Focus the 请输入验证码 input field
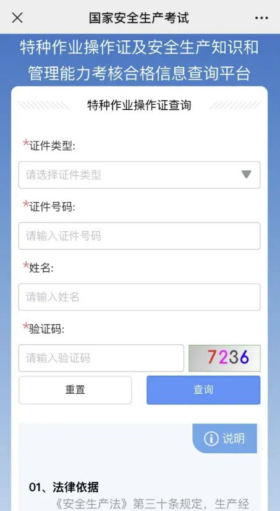The height and width of the screenshot is (511, 280). 101,358
